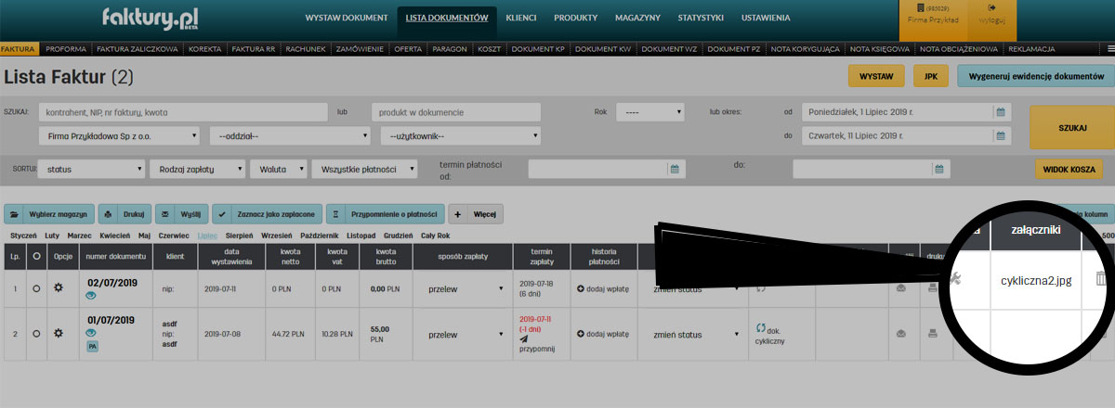Image resolution: width=1115 pixels, height=408 pixels.
Task: Click the print icon in the second invoice row
Action: (x=932, y=333)
